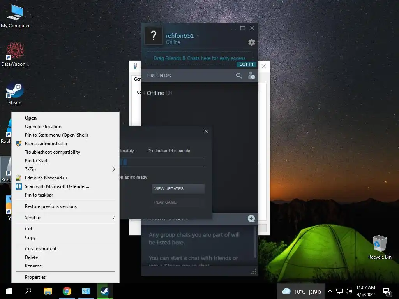Click the volume speaker tray icon
399x299 pixels.
pyautogui.click(x=349, y=291)
